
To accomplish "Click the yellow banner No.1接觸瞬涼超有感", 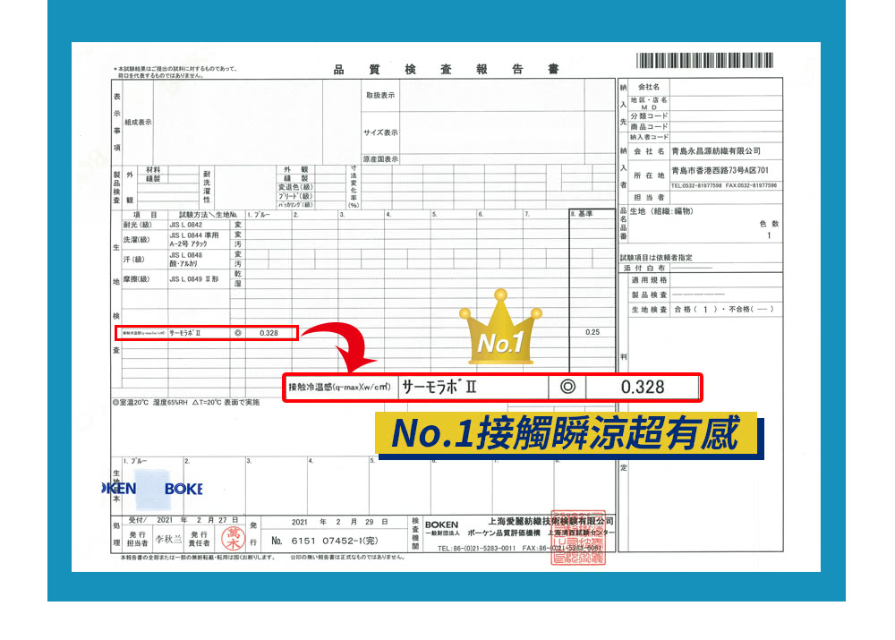I will pyautogui.click(x=566, y=433).
